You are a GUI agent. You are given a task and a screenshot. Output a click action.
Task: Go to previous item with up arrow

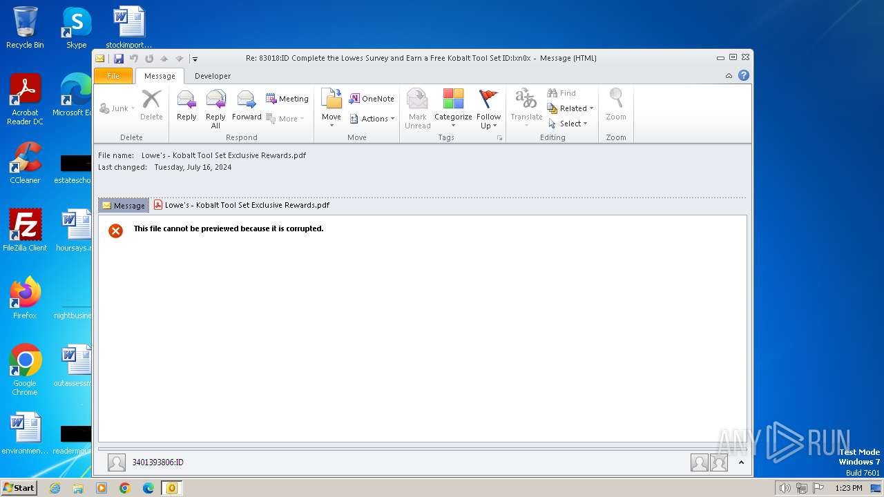coord(164,59)
